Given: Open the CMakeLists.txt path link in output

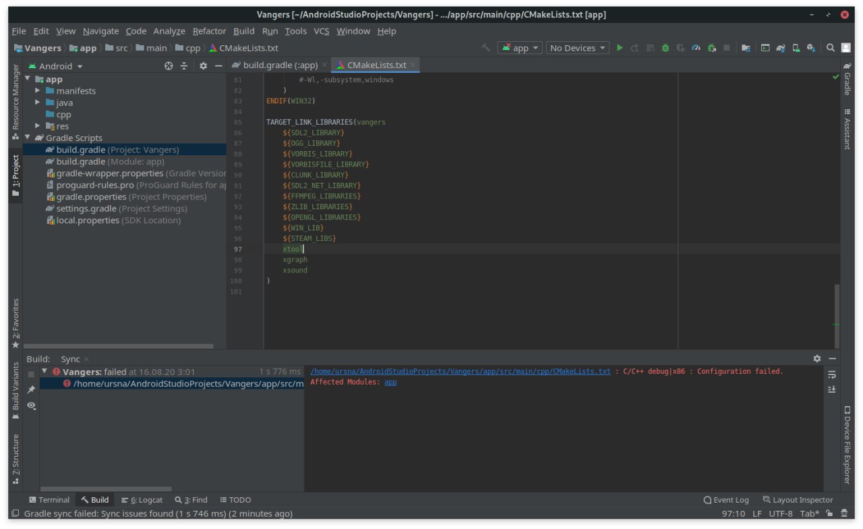Looking at the screenshot, I should 460,371.
